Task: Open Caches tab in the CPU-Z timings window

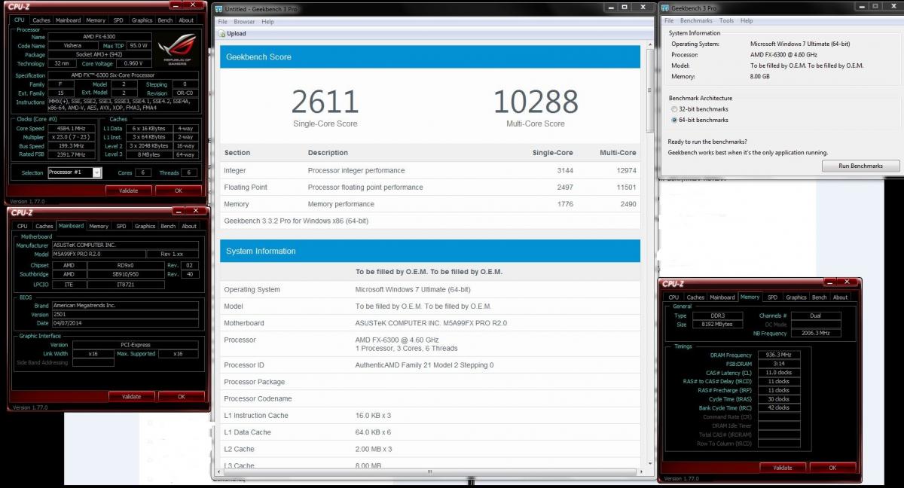Action: pos(696,297)
